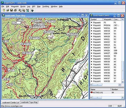Open the Waypoint menu

(x=15, y=7)
